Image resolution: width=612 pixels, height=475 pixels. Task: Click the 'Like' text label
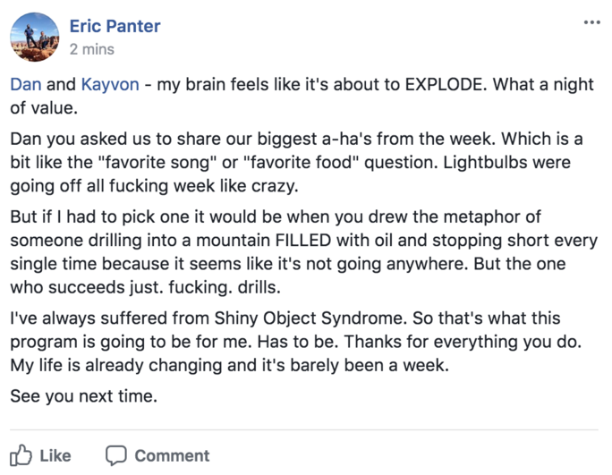click(x=55, y=456)
